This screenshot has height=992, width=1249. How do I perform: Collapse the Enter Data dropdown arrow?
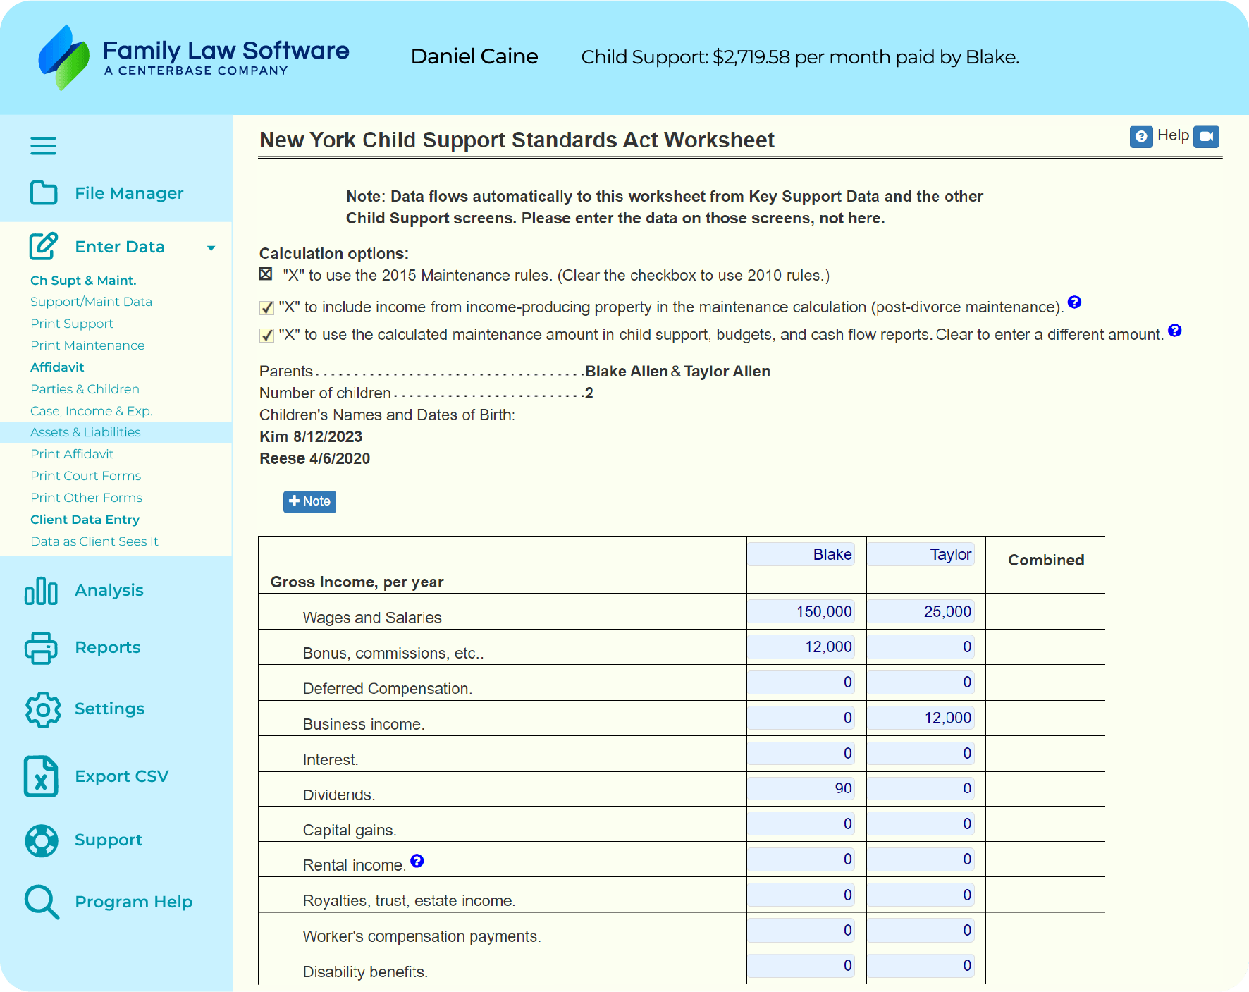(211, 248)
